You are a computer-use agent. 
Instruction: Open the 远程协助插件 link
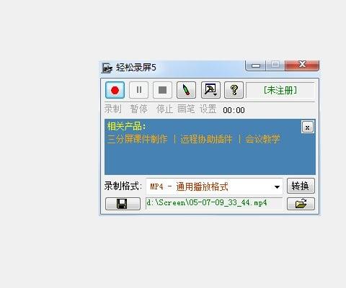coord(206,139)
